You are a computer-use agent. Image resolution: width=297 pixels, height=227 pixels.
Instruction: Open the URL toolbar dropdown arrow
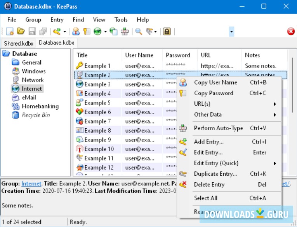tap(105, 31)
